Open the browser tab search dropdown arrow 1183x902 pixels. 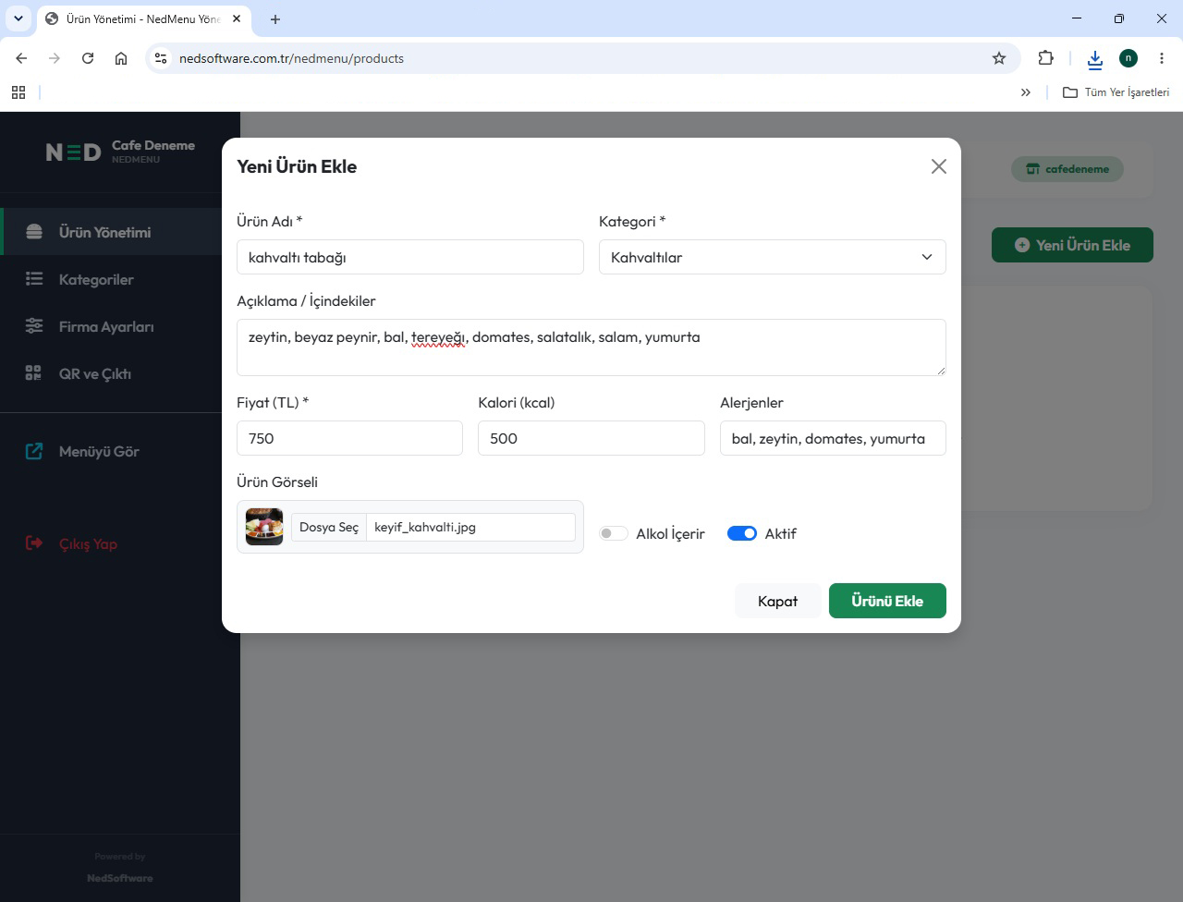click(18, 18)
